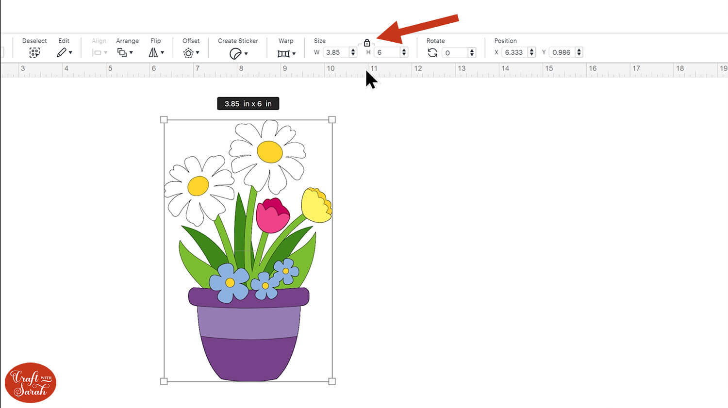Click the Flip mirror icon
The image size is (728, 408).
(x=153, y=52)
